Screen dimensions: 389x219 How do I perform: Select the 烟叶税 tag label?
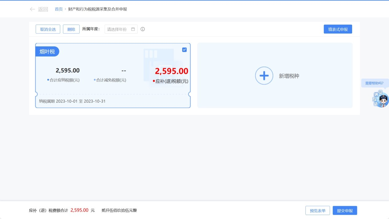pos(47,52)
